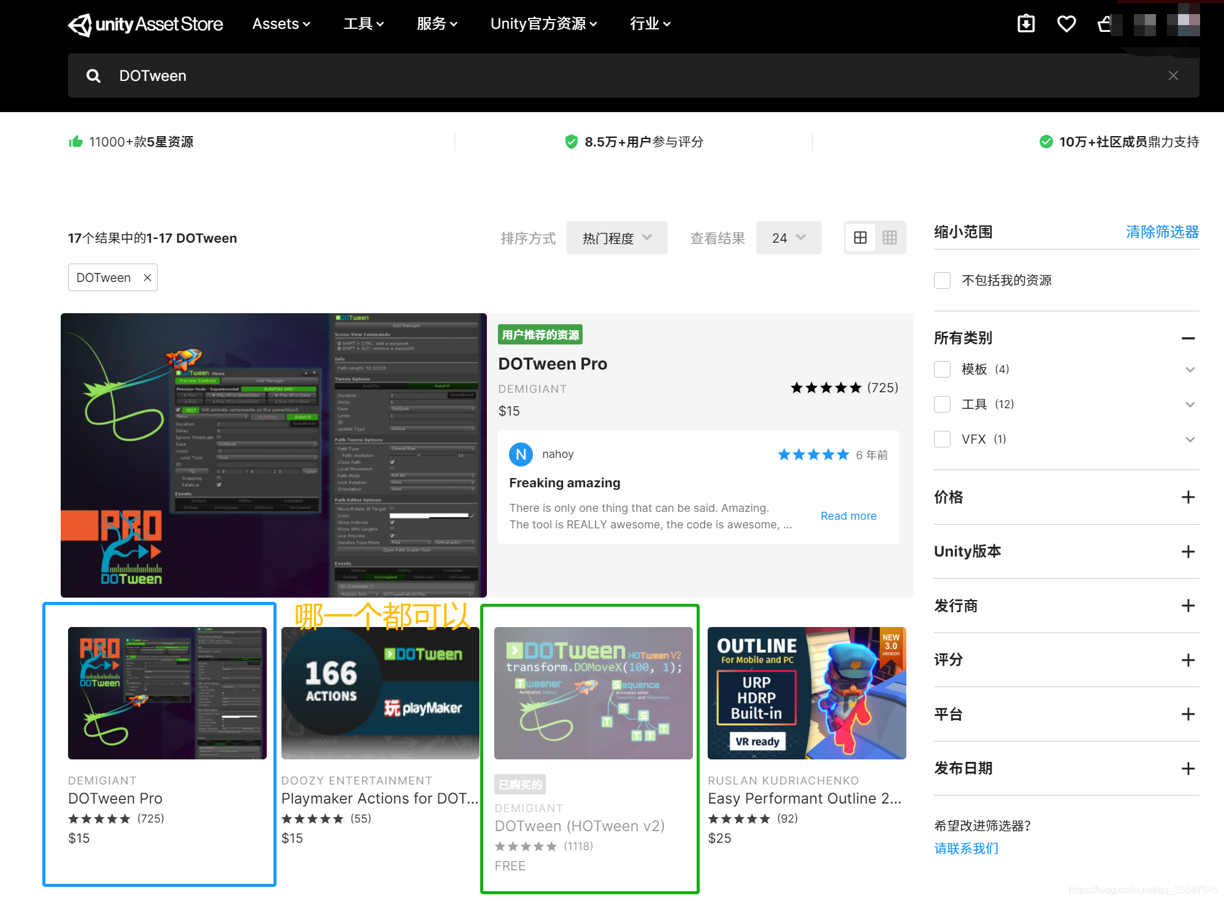Image resolution: width=1224 pixels, height=901 pixels.
Task: Click the 清除筛选器 link
Action: point(1161,232)
